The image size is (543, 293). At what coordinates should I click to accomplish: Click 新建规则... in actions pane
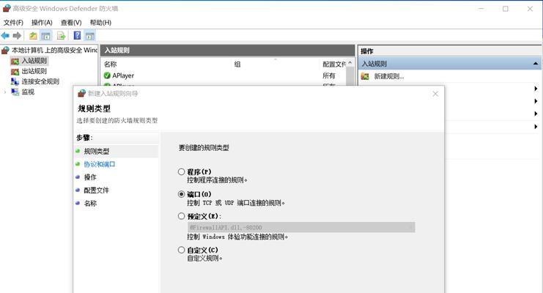point(389,76)
